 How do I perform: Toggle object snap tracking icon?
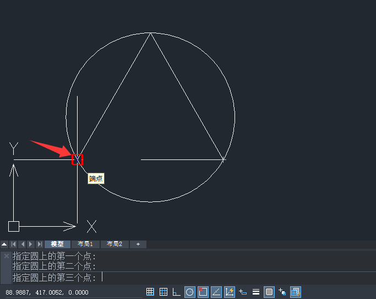click(x=216, y=292)
